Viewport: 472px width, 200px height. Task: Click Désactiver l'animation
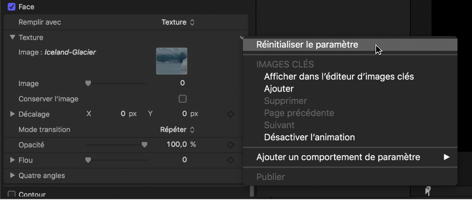tap(309, 137)
